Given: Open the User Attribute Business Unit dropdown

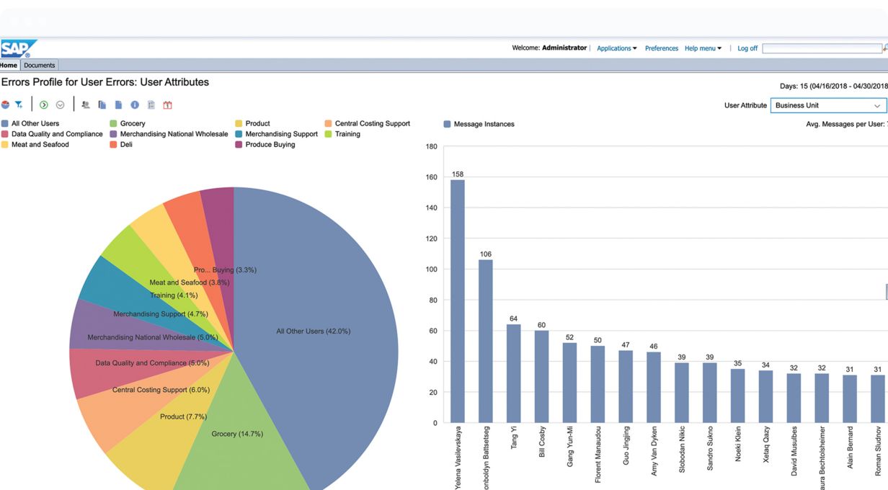Looking at the screenshot, I should (828, 105).
